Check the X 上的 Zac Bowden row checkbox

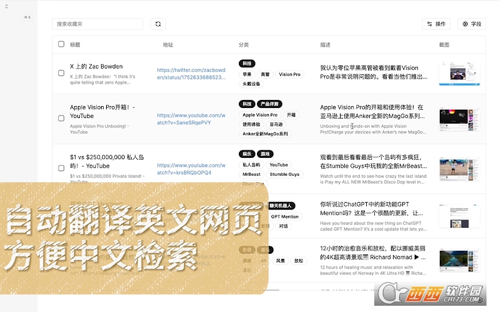tap(61, 73)
